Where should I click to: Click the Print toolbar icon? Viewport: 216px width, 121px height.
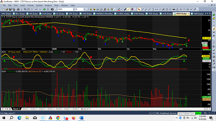(x=18, y=9)
